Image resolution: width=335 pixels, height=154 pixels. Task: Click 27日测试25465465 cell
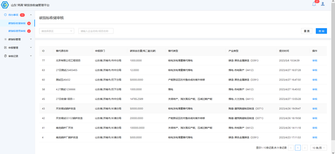(x=67, y=70)
